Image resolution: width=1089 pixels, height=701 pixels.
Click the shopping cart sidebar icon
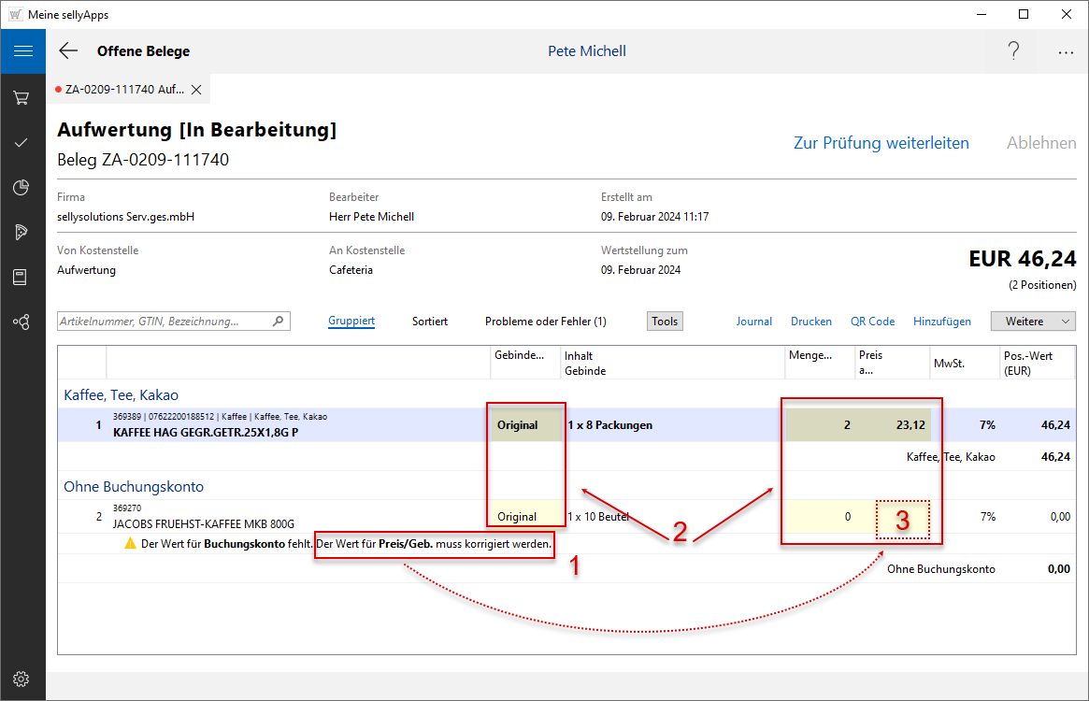(x=21, y=97)
